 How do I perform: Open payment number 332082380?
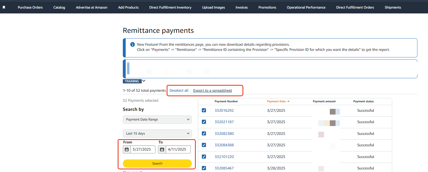(224, 133)
